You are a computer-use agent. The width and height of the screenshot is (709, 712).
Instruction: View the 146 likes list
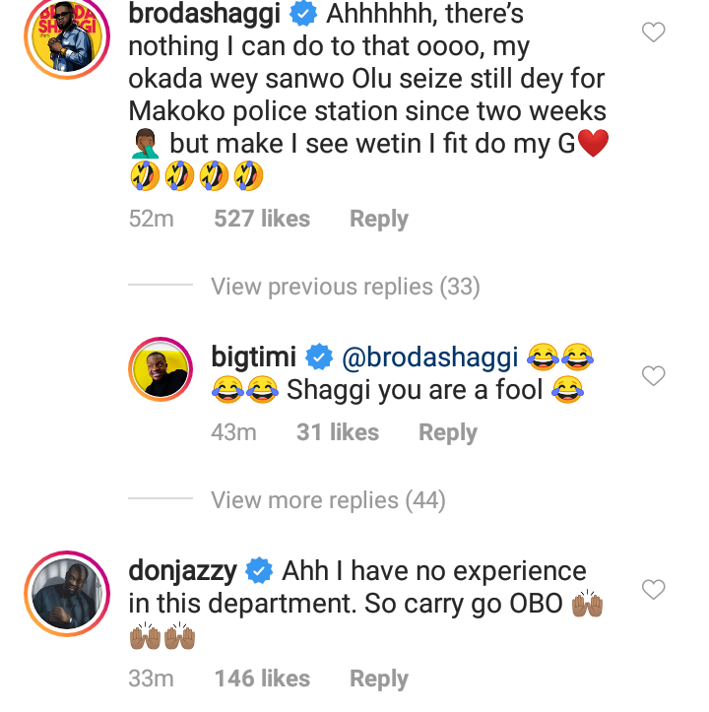click(262, 679)
